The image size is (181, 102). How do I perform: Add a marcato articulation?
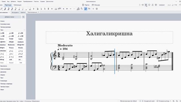[63, 9]
